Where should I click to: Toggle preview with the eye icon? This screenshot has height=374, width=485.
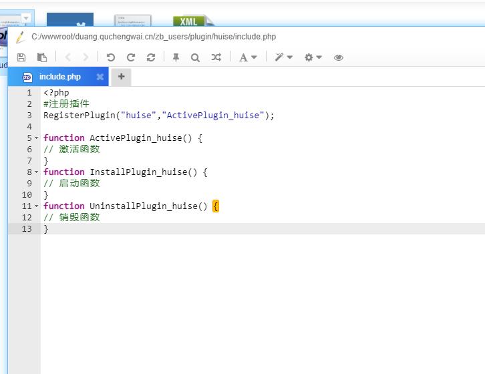point(339,57)
